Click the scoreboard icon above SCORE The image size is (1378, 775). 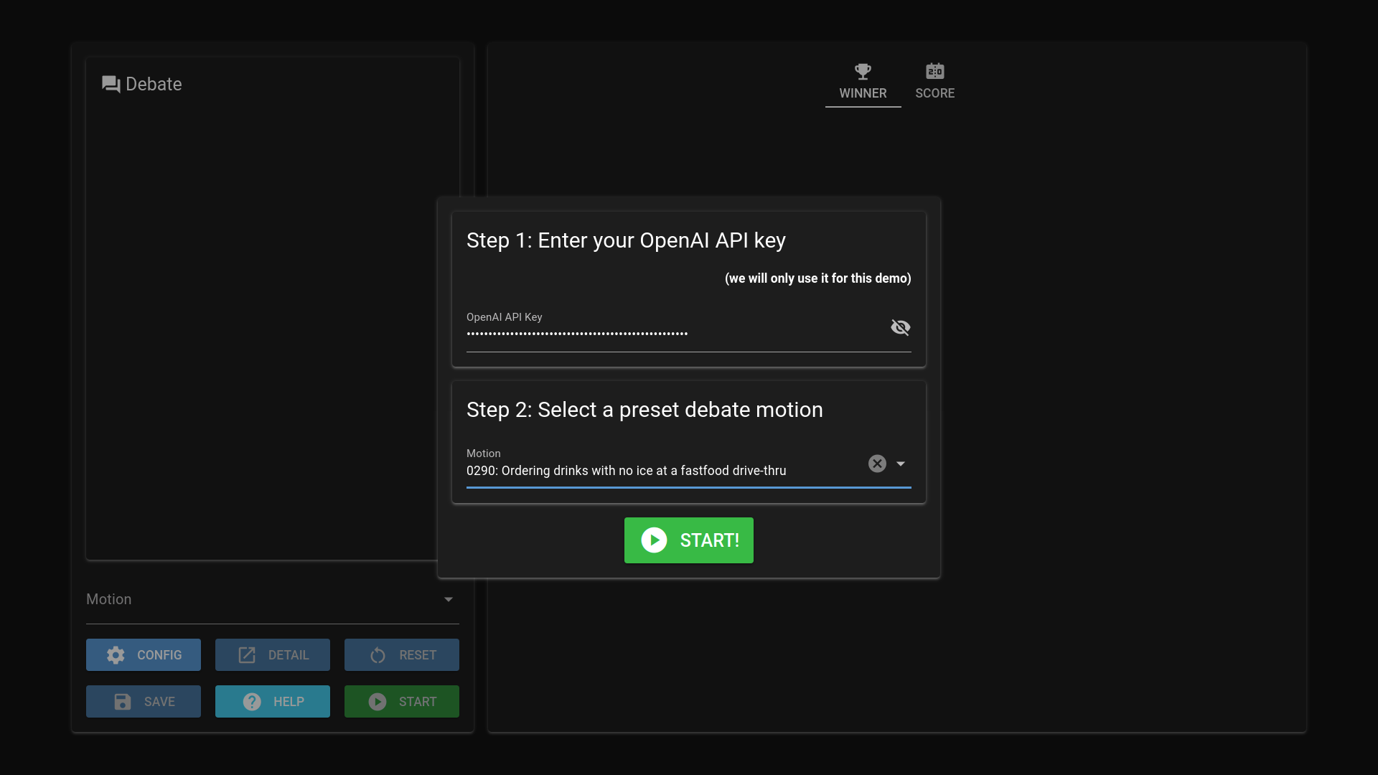tap(934, 71)
